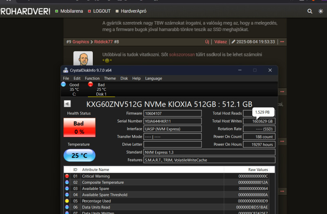Click the Total Host Writes value 1603629 GB
The height and width of the screenshot is (214, 327).
pos(259,121)
